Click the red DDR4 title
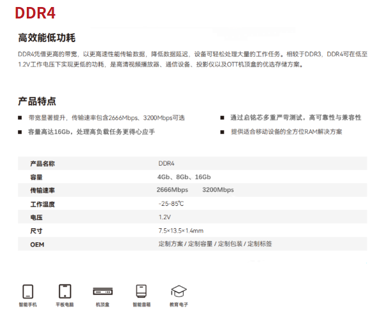The height and width of the screenshot is (327, 382). [35, 13]
